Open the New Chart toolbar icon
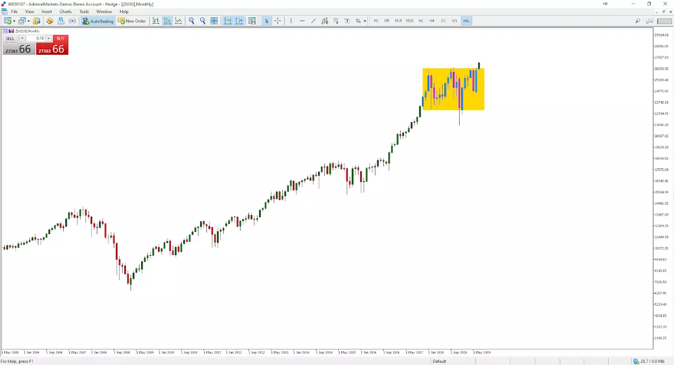This screenshot has width=674, height=365. (x=8, y=21)
